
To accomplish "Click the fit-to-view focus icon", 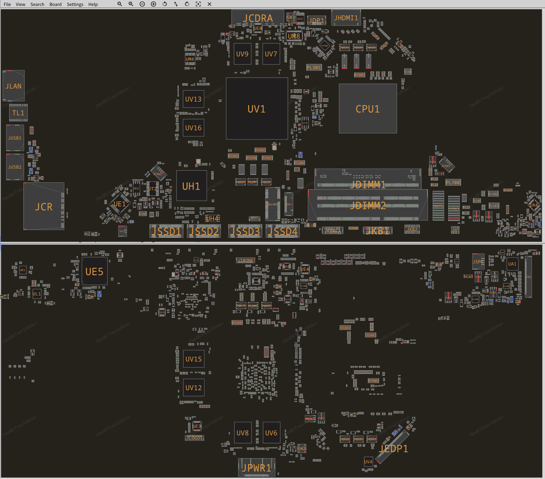I will click(198, 4).
